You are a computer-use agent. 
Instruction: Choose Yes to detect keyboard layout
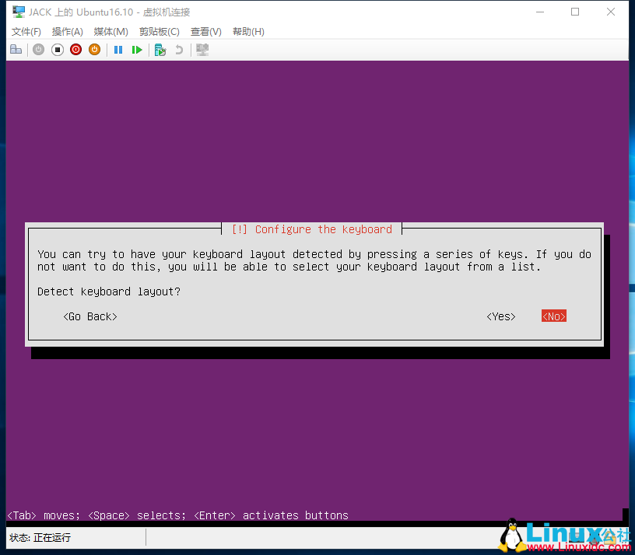(x=500, y=316)
